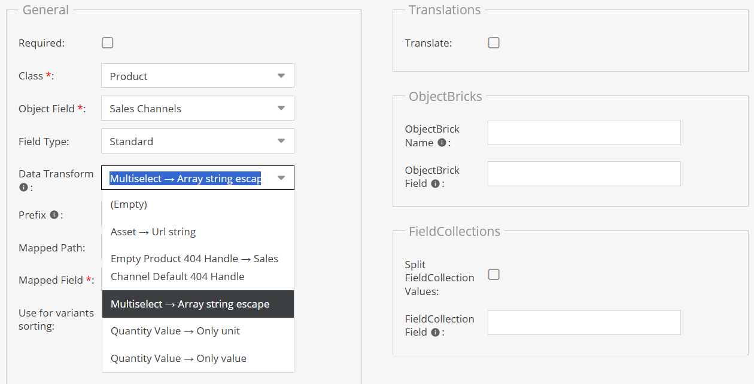Click the FieldCollection Field text box
The width and height of the screenshot is (754, 384).
(584, 322)
